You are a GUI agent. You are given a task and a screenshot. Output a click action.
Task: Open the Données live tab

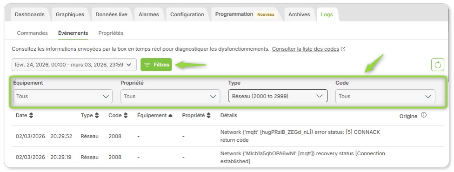pos(112,14)
